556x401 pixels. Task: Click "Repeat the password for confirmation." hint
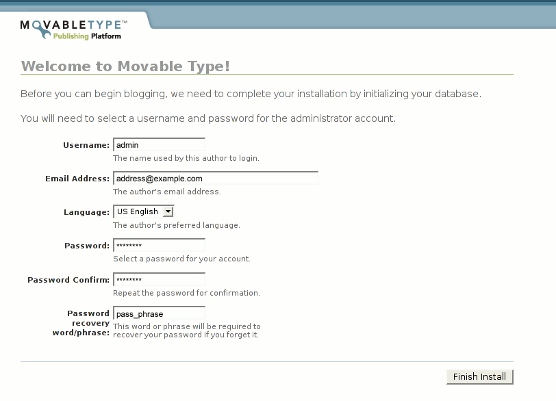tap(186, 293)
